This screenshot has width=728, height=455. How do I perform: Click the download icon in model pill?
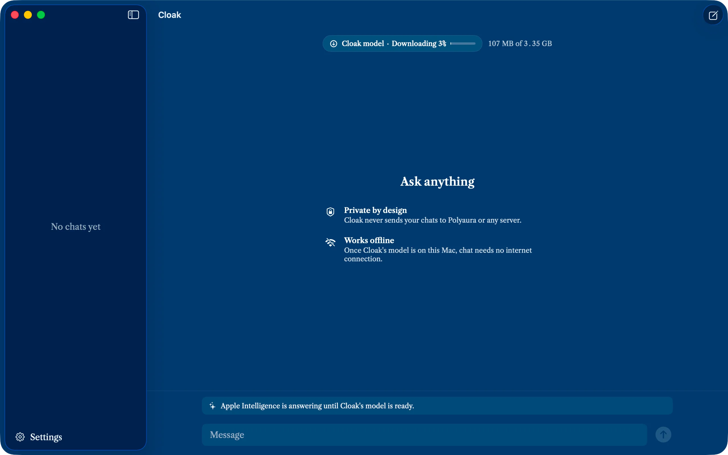click(333, 44)
